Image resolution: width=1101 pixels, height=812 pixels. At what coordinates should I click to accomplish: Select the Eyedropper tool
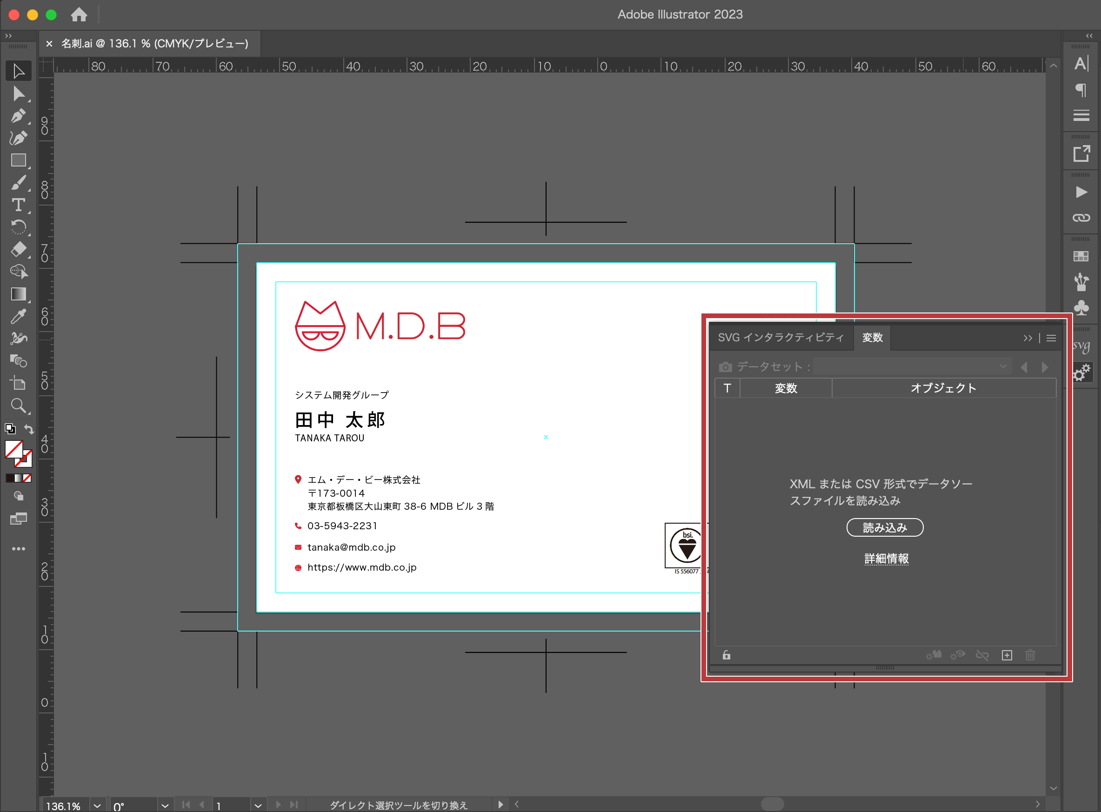click(19, 316)
